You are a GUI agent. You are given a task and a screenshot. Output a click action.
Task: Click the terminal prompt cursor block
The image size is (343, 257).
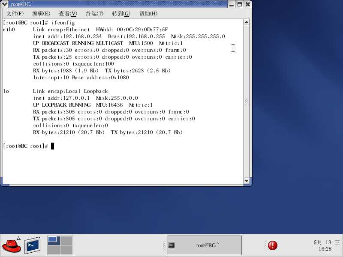pyautogui.click(x=52, y=146)
